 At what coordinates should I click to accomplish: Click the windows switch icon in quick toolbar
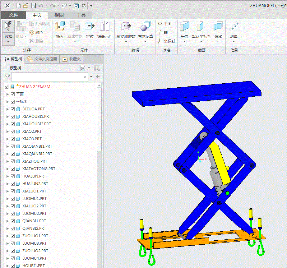pos(64,6)
